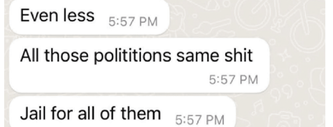The image size is (333, 127).
Task: Click the music note doodle on the wallpaper
Action: tap(258, 107)
